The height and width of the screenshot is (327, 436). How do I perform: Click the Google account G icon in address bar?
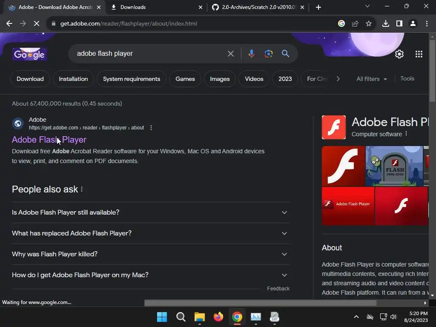coord(341,24)
